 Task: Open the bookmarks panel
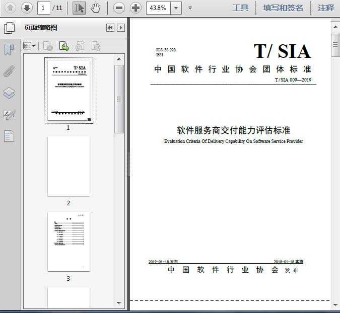(x=9, y=50)
